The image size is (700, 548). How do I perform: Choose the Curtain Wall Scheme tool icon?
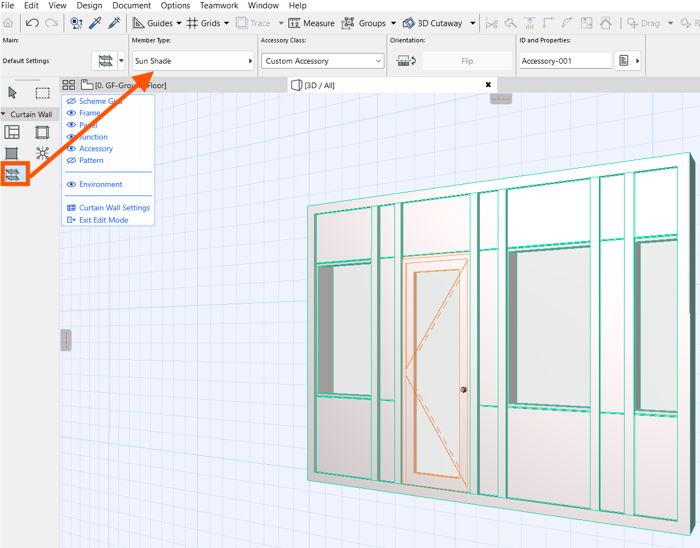12,132
